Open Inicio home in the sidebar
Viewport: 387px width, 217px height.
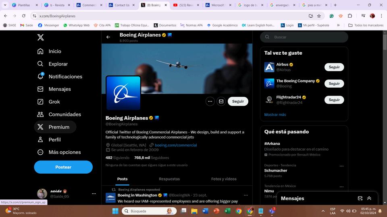(49, 51)
